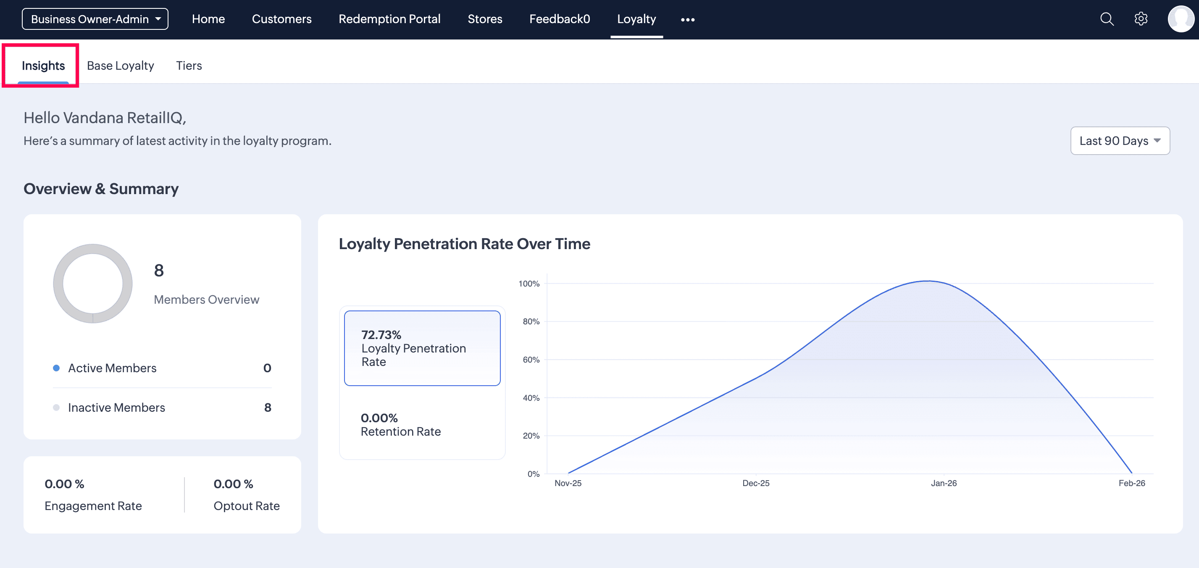The width and height of the screenshot is (1199, 568).
Task: Select the Insights tab
Action: [43, 66]
